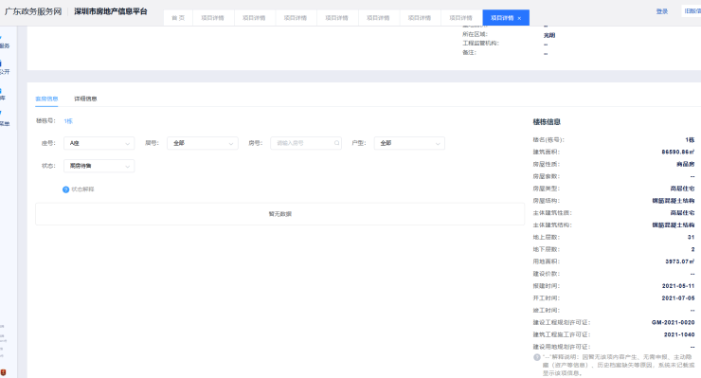Click the 工程监管机构 label
Screen dimensions: 701x378
pyautogui.click(x=480, y=44)
